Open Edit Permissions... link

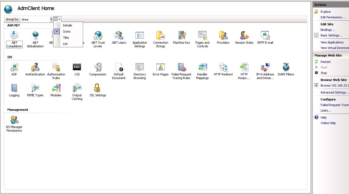tap(333, 17)
